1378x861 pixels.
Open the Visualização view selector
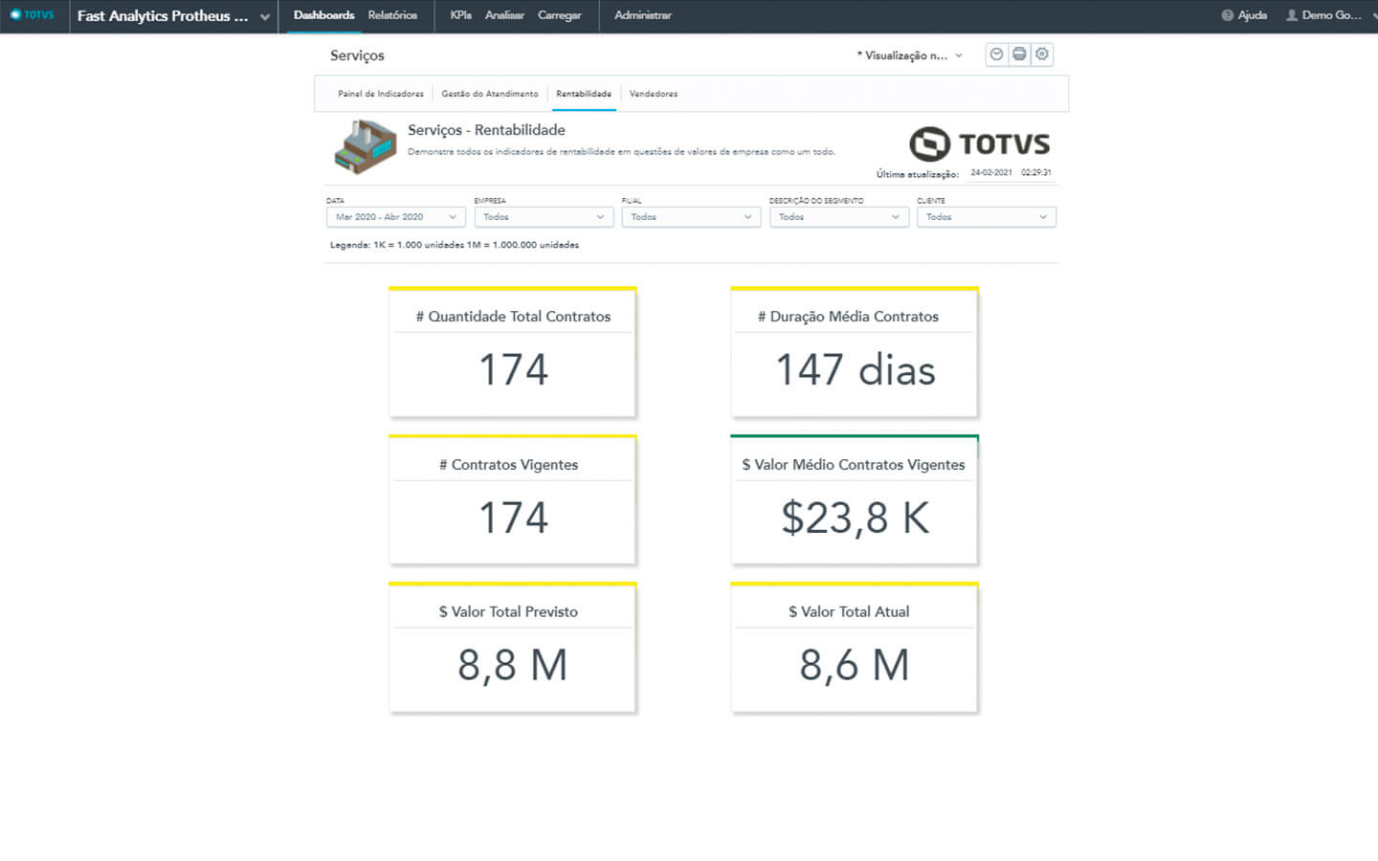909,55
